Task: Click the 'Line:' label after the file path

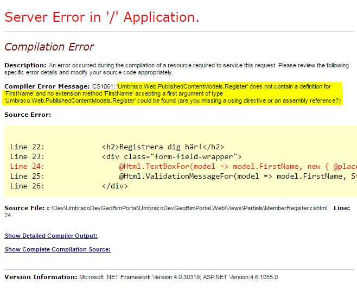Action: click(x=342, y=208)
